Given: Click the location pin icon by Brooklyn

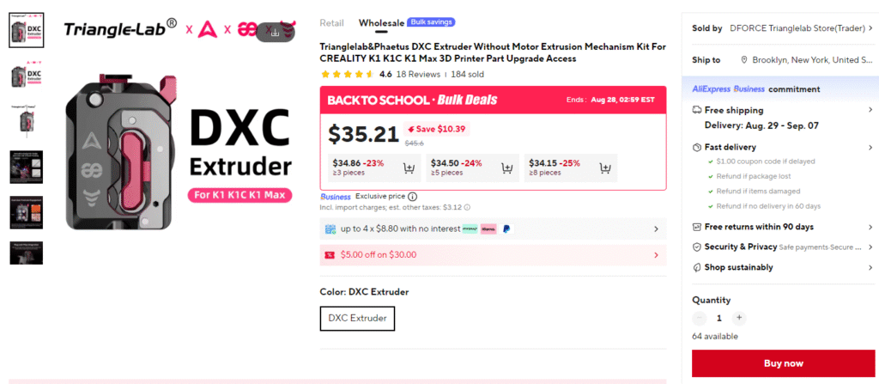Looking at the screenshot, I should [x=744, y=59].
